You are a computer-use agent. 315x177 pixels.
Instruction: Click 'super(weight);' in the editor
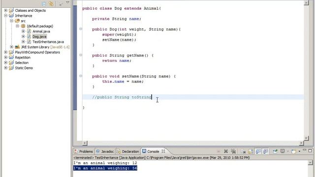pyautogui.click(x=119, y=34)
